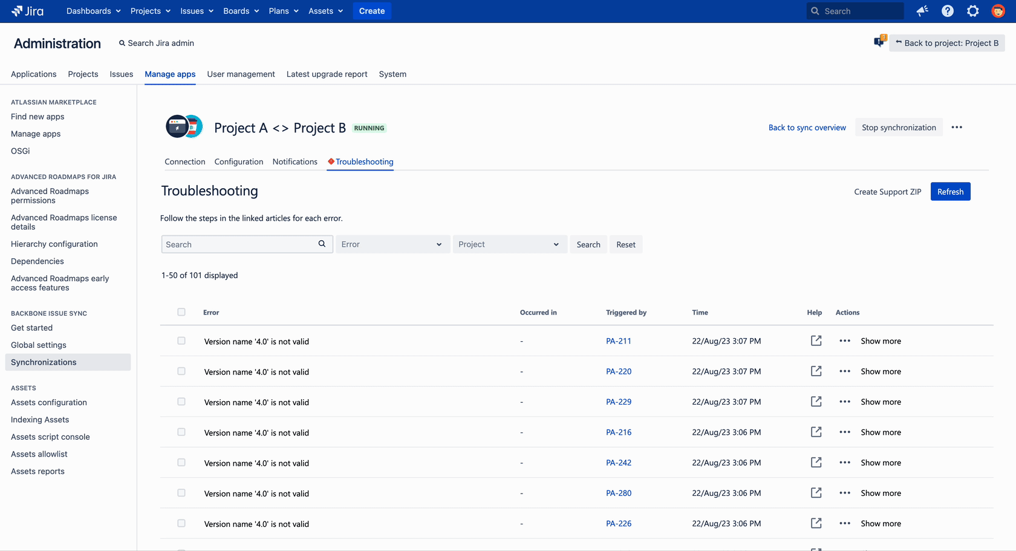Select the checkbox beside the PA-229 error
The width and height of the screenshot is (1016, 551).
tap(181, 402)
